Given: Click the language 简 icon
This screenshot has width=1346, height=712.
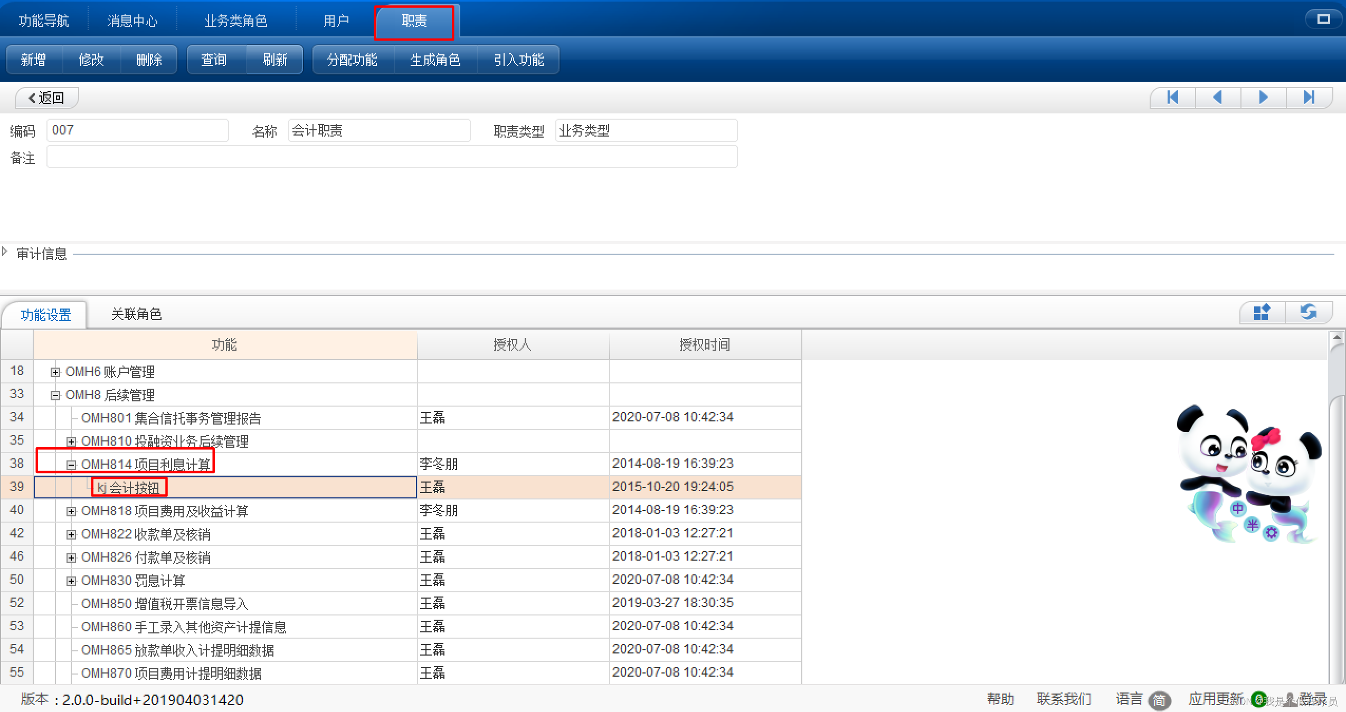Looking at the screenshot, I should coord(1159,700).
